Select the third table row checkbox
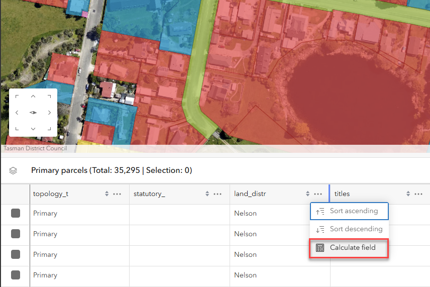The height and width of the screenshot is (287, 430). pyautogui.click(x=16, y=254)
